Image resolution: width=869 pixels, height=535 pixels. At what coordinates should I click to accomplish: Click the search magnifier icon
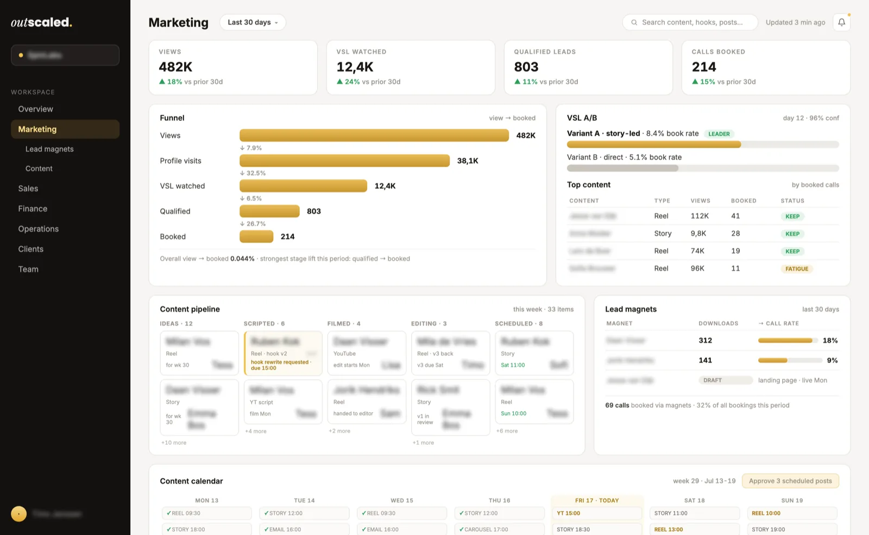tap(634, 22)
